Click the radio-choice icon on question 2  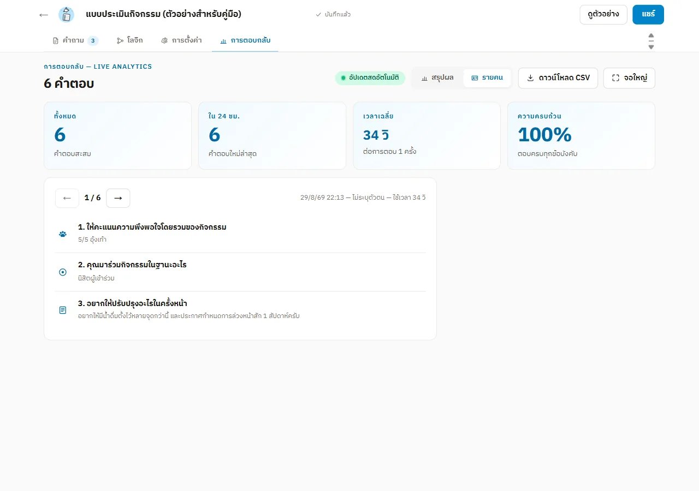(63, 272)
